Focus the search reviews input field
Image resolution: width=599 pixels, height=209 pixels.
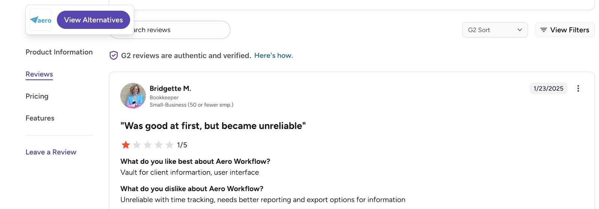[x=170, y=30]
